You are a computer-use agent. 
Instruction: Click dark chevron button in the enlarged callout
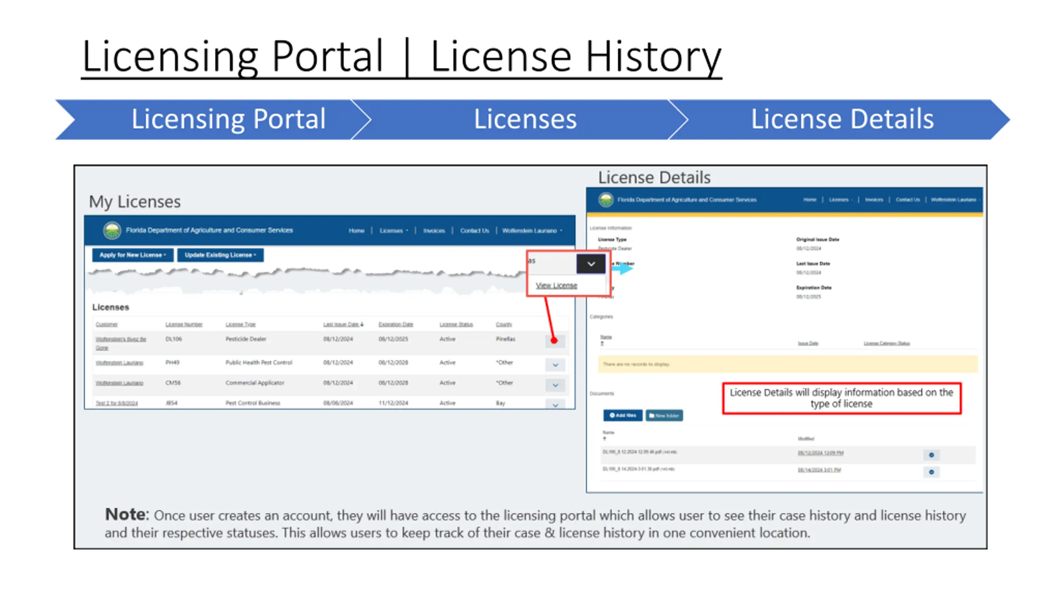click(590, 264)
